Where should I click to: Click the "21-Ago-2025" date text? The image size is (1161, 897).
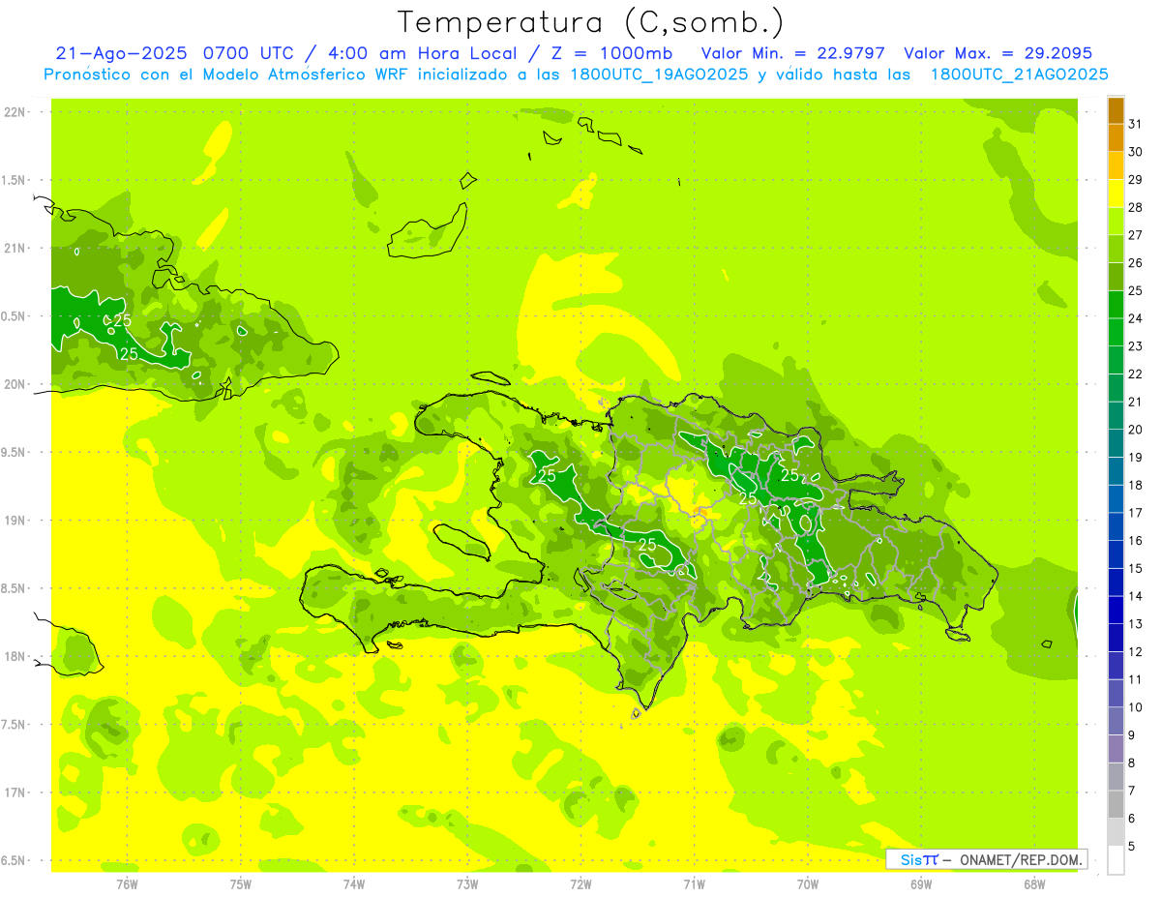coord(121,53)
